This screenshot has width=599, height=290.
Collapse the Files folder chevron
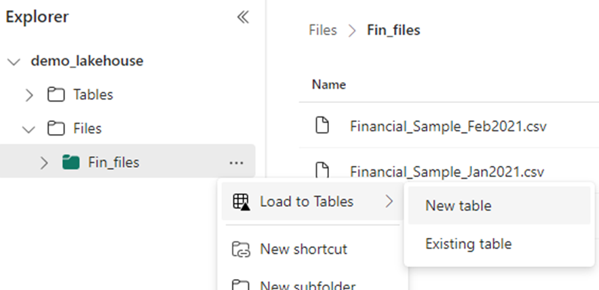(28, 129)
